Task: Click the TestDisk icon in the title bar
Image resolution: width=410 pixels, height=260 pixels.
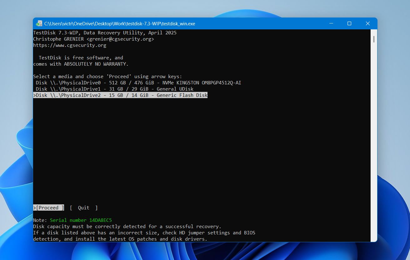Action: 39,23
